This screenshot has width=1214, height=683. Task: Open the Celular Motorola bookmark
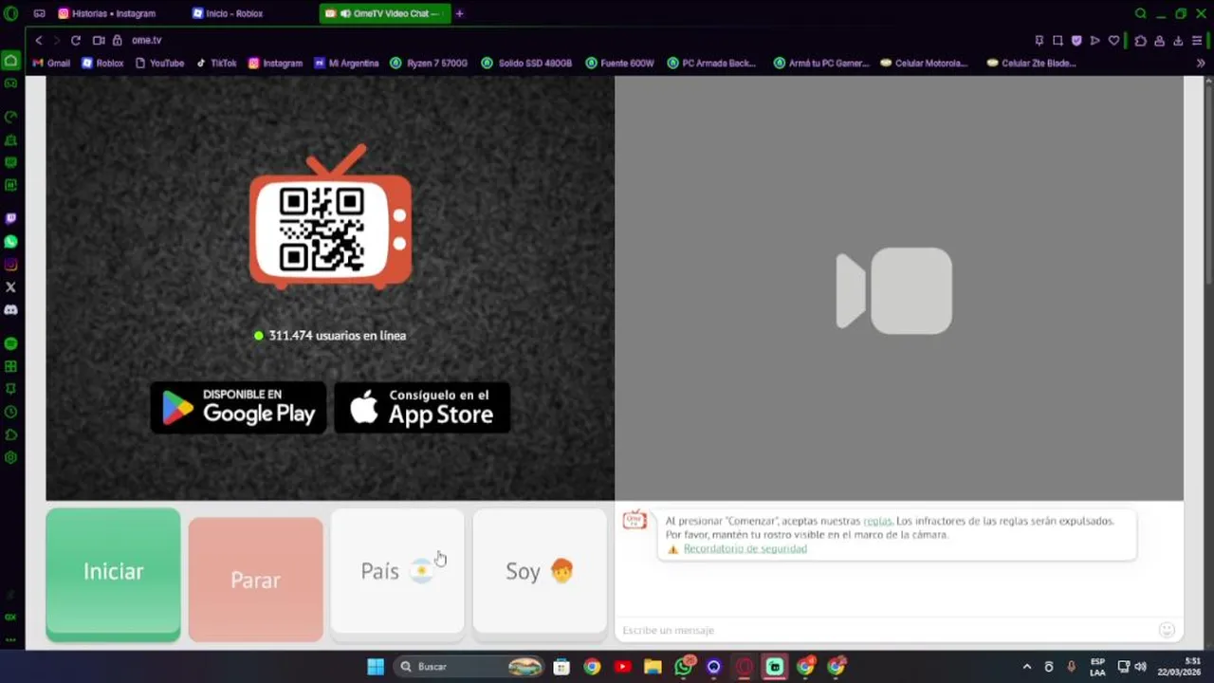pyautogui.click(x=924, y=64)
